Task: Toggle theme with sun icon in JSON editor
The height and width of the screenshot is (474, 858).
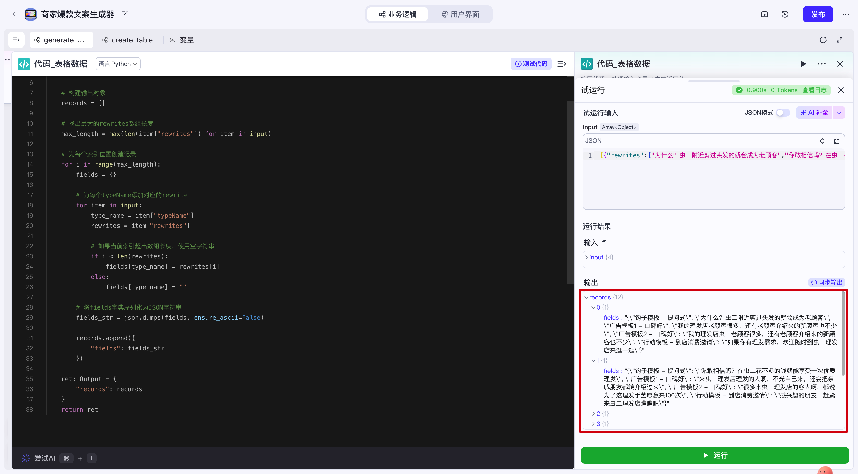Action: [822, 141]
